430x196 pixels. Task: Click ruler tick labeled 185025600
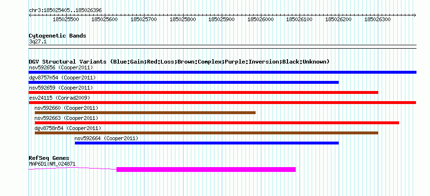[x=105, y=19]
